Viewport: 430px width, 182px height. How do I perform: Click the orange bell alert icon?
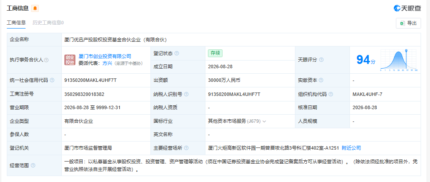(35, 9)
